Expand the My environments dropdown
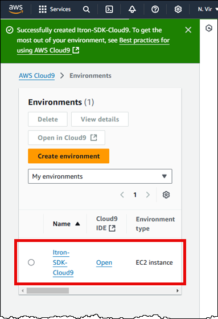The width and height of the screenshot is (218, 319). (x=100, y=176)
